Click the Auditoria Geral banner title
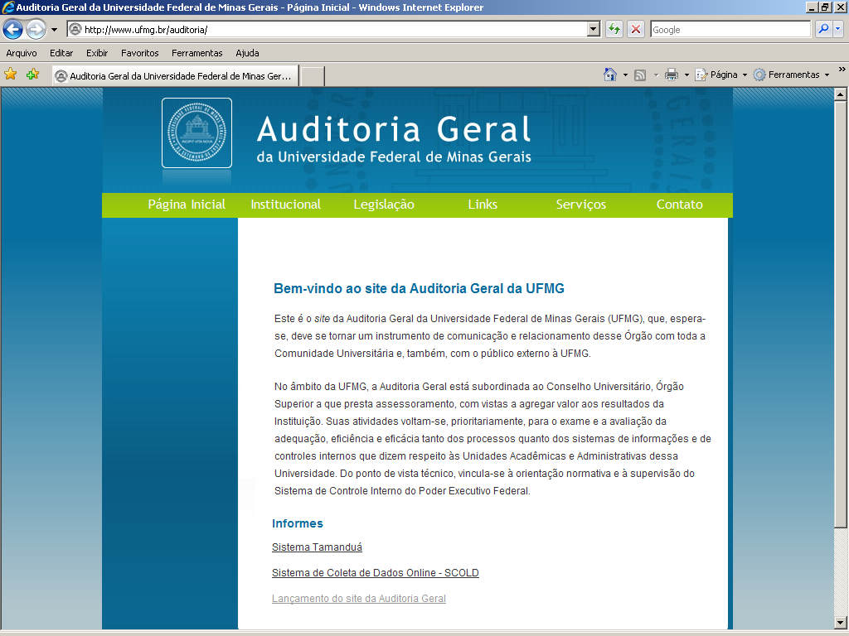849x636 pixels. click(x=394, y=128)
